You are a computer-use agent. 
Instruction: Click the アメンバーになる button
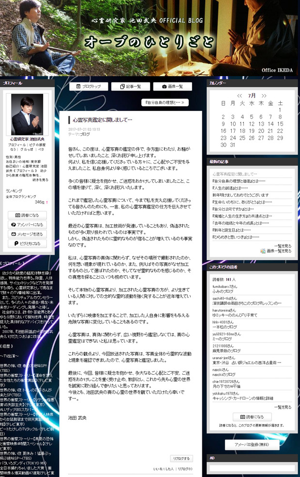[27, 224]
